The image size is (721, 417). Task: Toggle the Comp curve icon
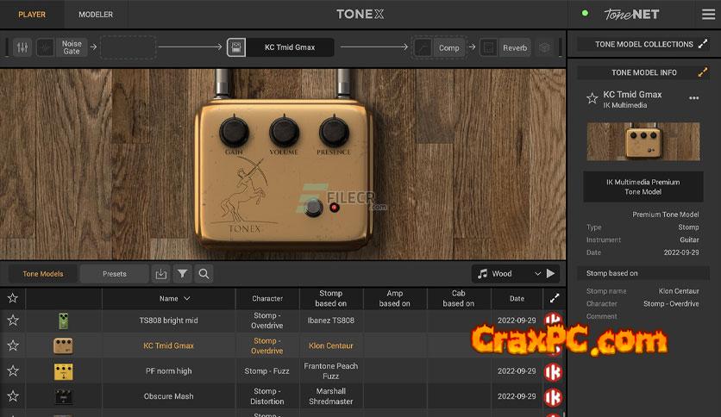point(423,47)
